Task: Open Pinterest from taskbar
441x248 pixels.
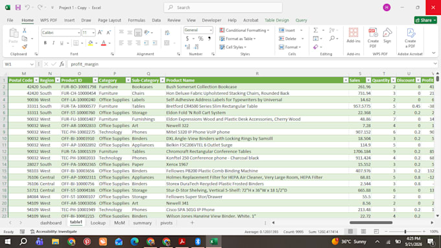Action: point(87,242)
